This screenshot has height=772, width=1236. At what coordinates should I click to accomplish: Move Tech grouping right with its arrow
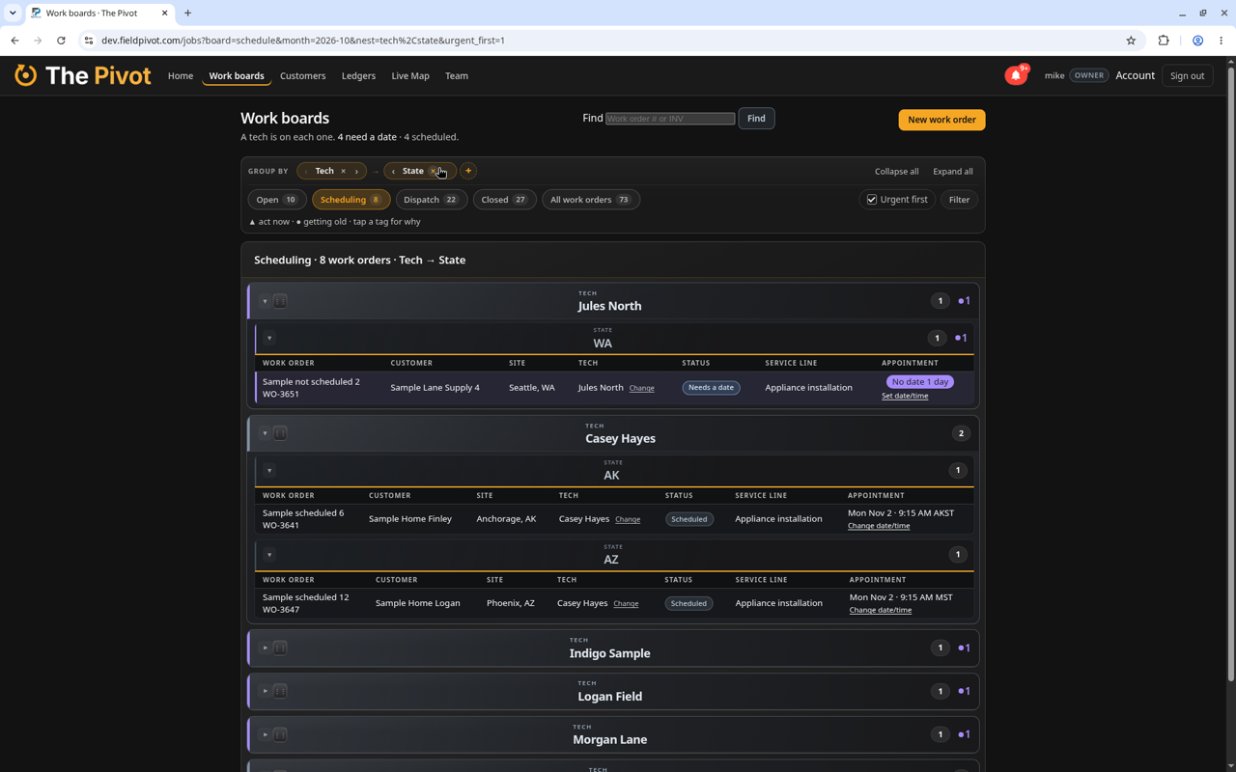[356, 171]
